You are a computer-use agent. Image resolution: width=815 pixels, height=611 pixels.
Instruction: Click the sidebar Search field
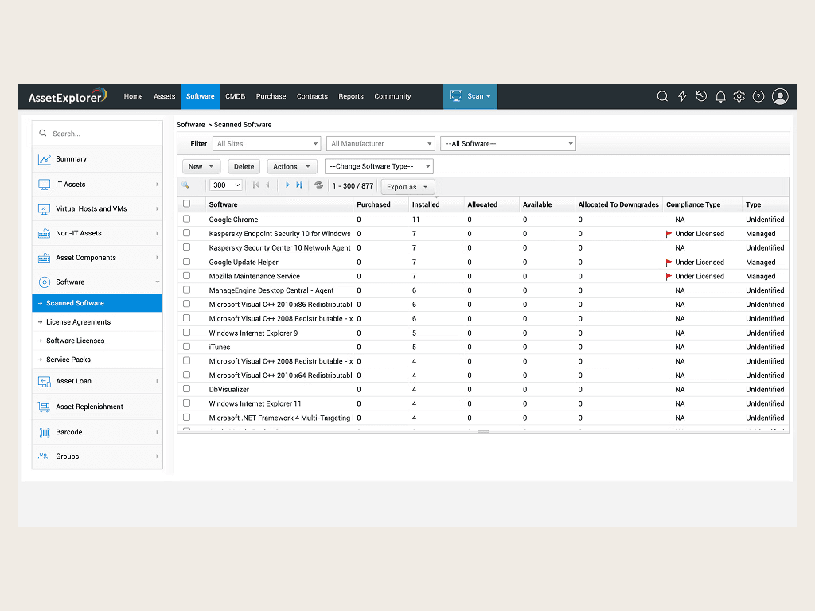[97, 134]
